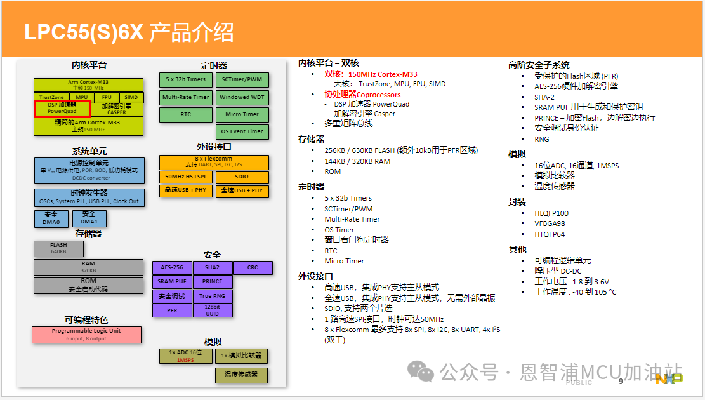Click the FPU block
This screenshot has height=400, width=705.
click(107, 97)
